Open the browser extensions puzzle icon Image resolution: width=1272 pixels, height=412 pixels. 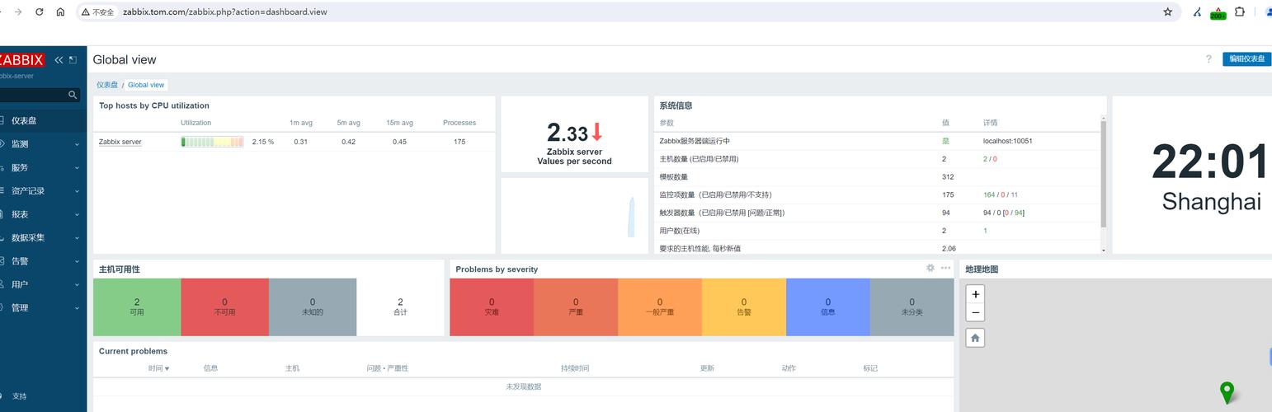pyautogui.click(x=1240, y=12)
